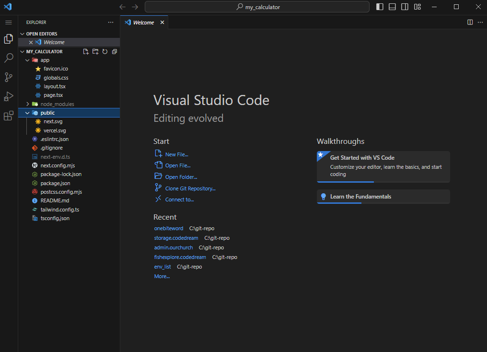This screenshot has height=352, width=487.
Task: Click the New Folder icon in explorer header
Action: coord(95,51)
